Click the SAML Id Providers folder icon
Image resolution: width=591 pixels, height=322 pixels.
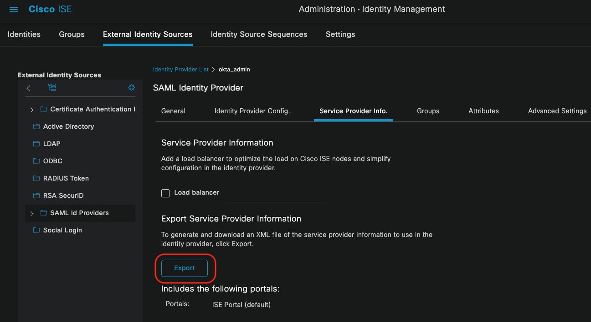pos(44,213)
